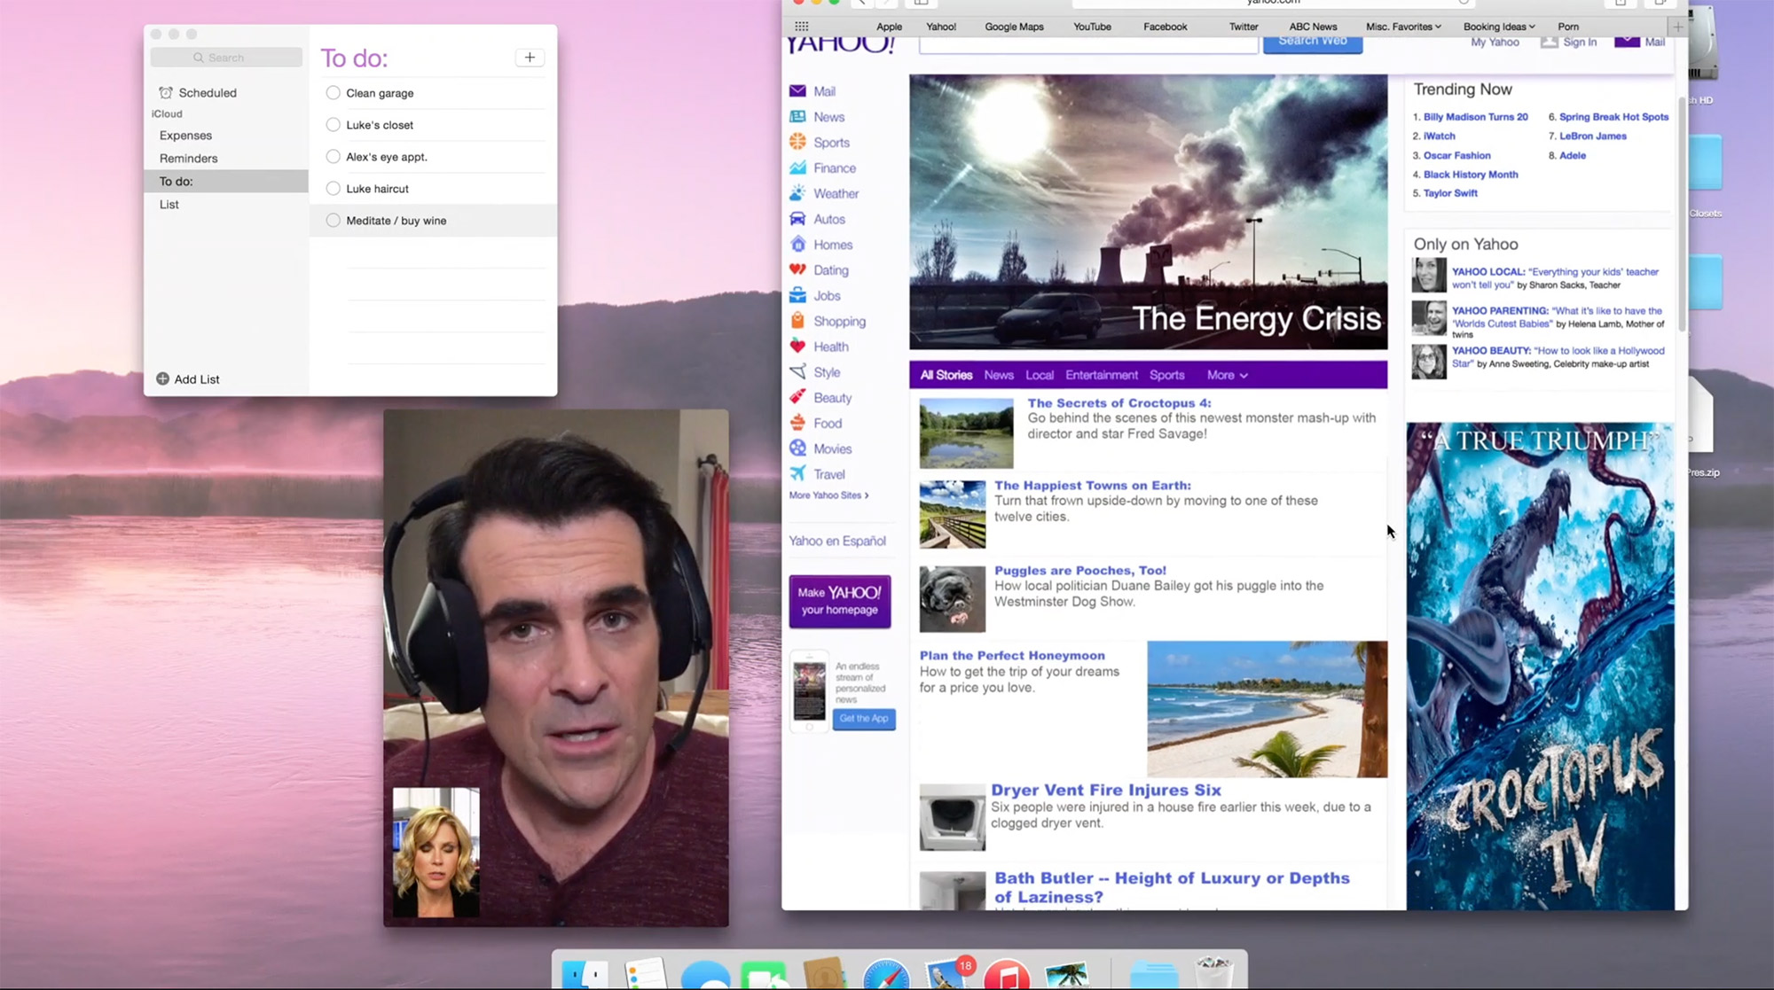Switch to the Entertainment stories tab
The height and width of the screenshot is (990, 1774).
click(x=1101, y=375)
